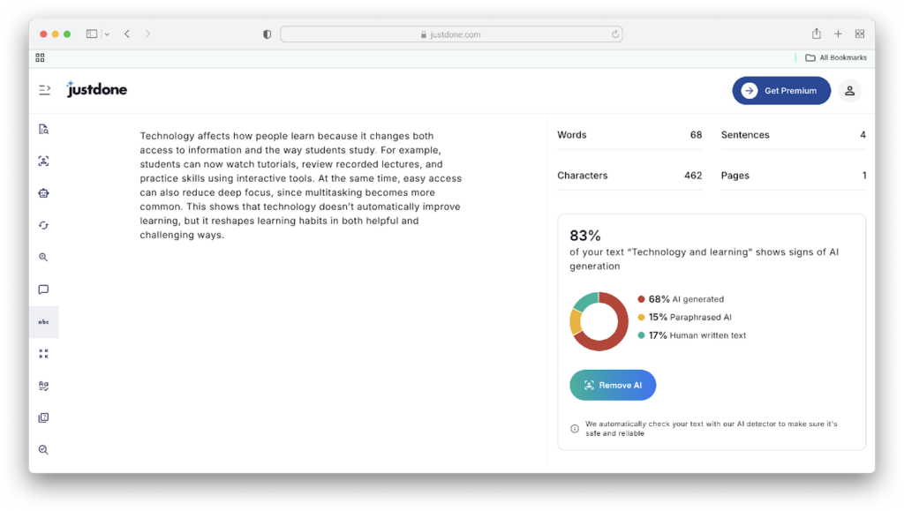The image size is (904, 511).
Task: Click the justdone logo
Action: tap(97, 89)
